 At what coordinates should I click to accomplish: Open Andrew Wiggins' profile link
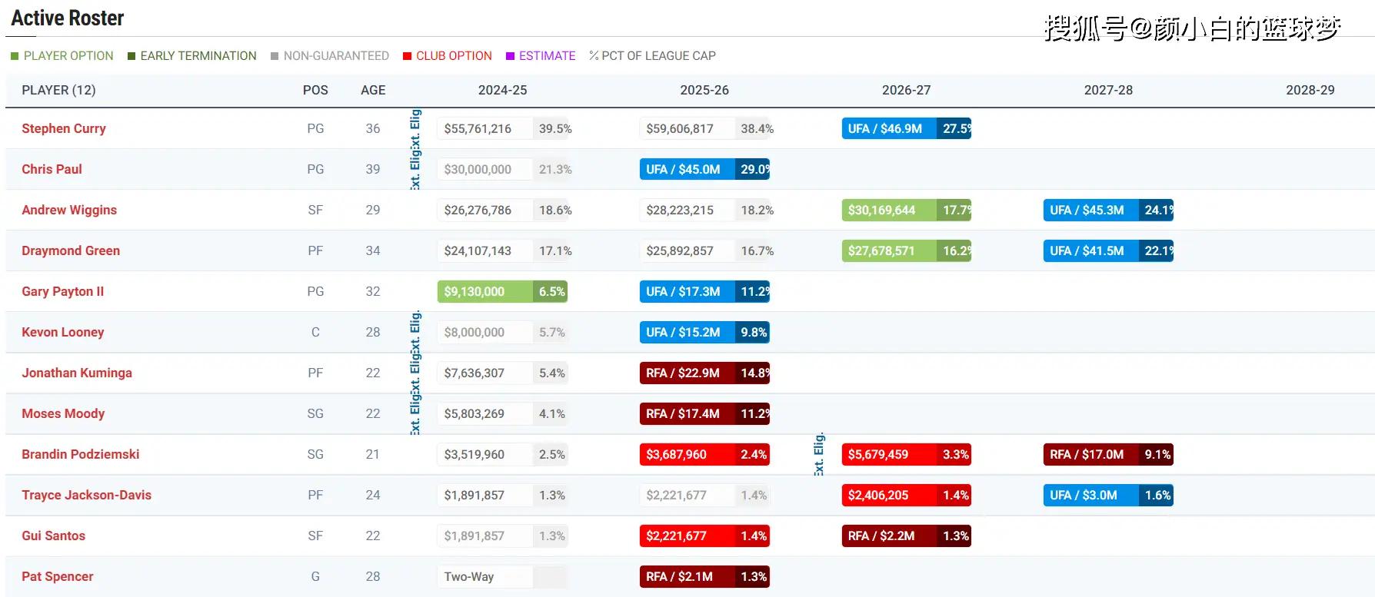[x=69, y=210]
